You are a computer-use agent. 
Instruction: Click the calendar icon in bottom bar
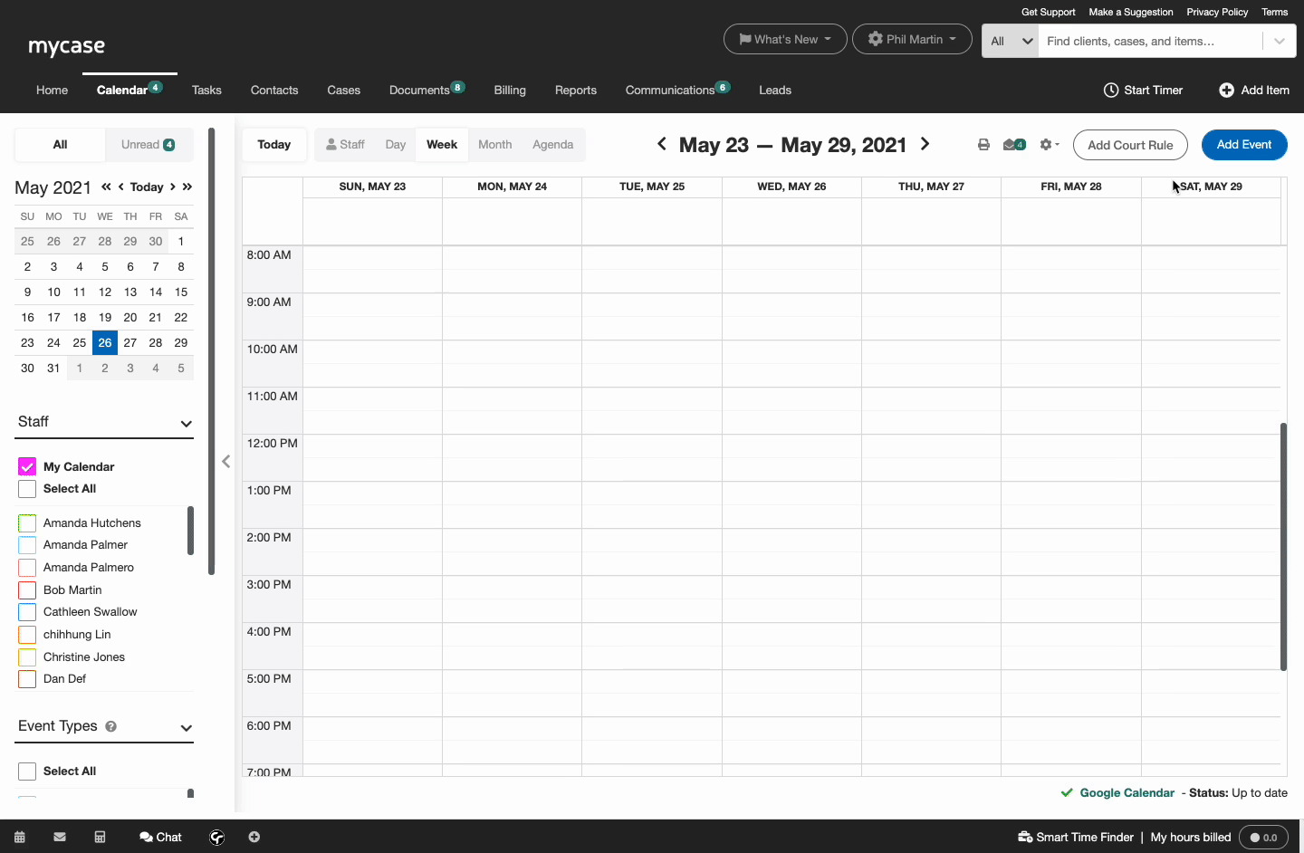coord(20,838)
